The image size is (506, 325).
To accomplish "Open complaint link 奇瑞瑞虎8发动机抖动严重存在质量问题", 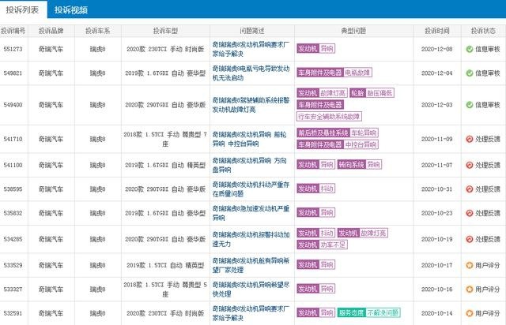I will tap(251, 189).
